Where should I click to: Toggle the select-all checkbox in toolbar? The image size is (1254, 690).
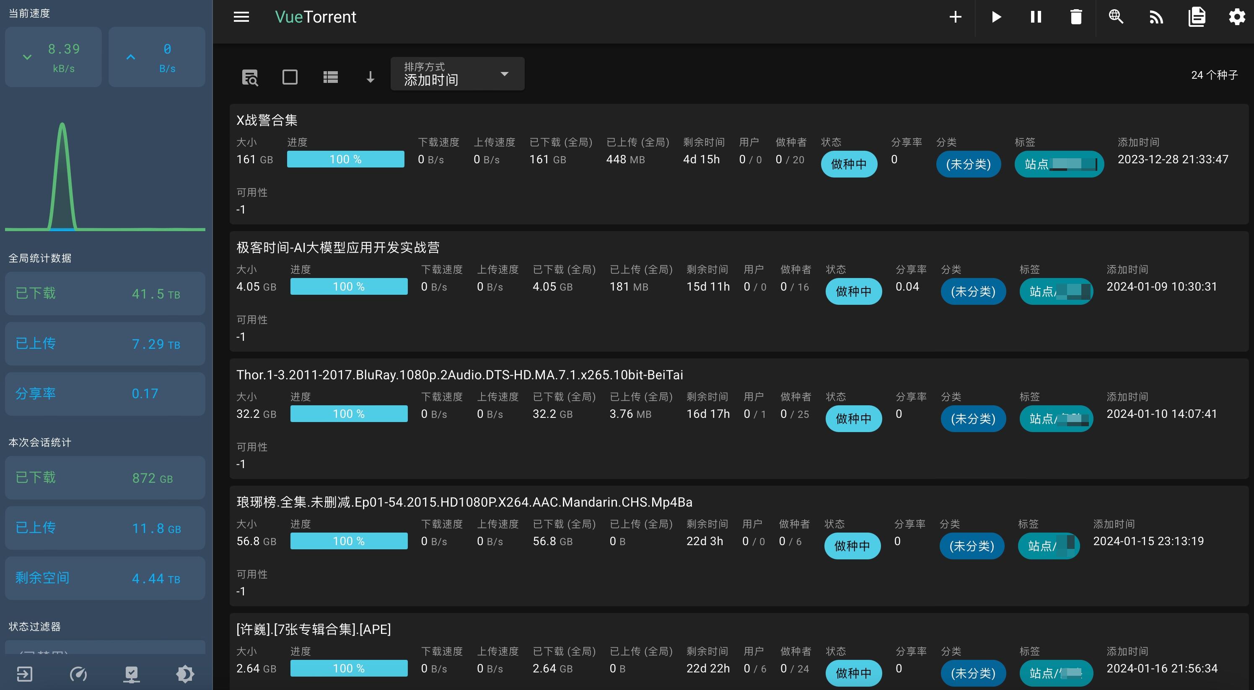pos(290,77)
